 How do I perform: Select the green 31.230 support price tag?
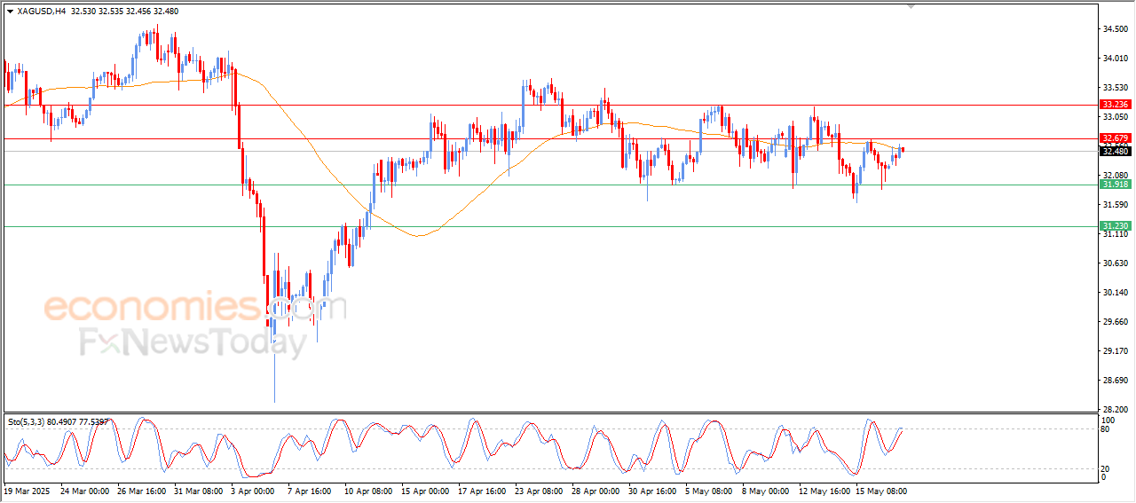click(x=1115, y=226)
